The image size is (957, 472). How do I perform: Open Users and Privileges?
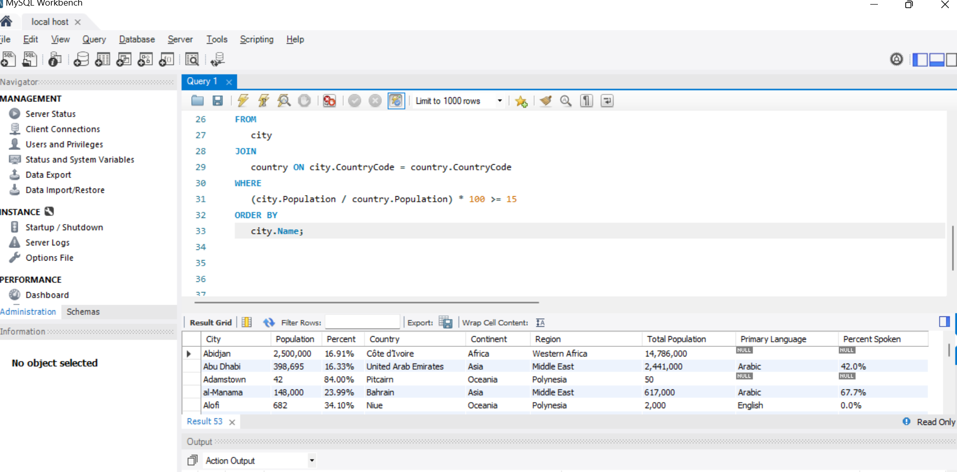click(x=64, y=144)
